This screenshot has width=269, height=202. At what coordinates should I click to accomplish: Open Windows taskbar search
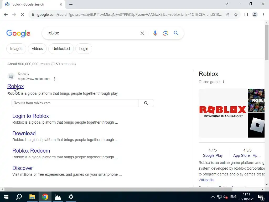(19, 197)
